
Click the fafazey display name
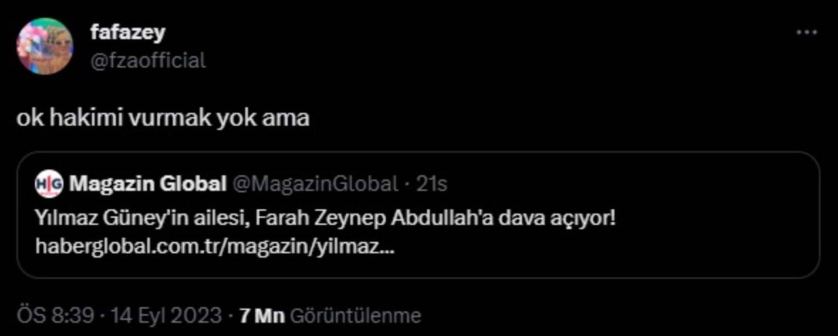[128, 32]
